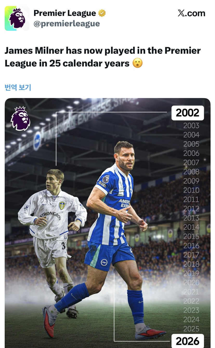Click the 2020 year in the list
Viewport: 215px width, 348px height.
(191, 283)
